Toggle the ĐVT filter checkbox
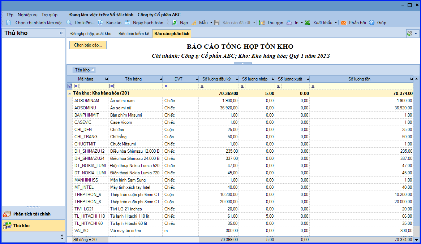Image resolution: width=421 pixels, height=244 pixels. pos(166,86)
